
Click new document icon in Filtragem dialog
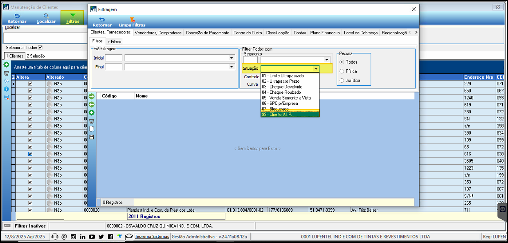pyautogui.click(x=92, y=129)
